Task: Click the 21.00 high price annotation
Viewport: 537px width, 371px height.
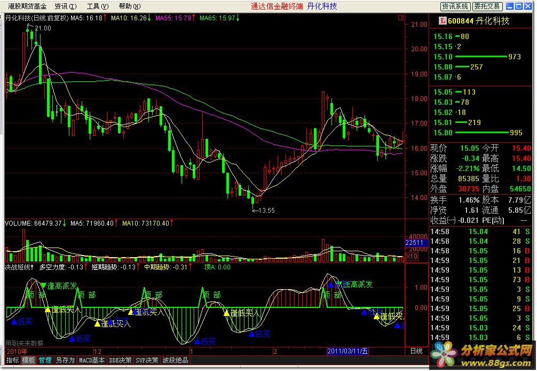Action: coord(43,28)
